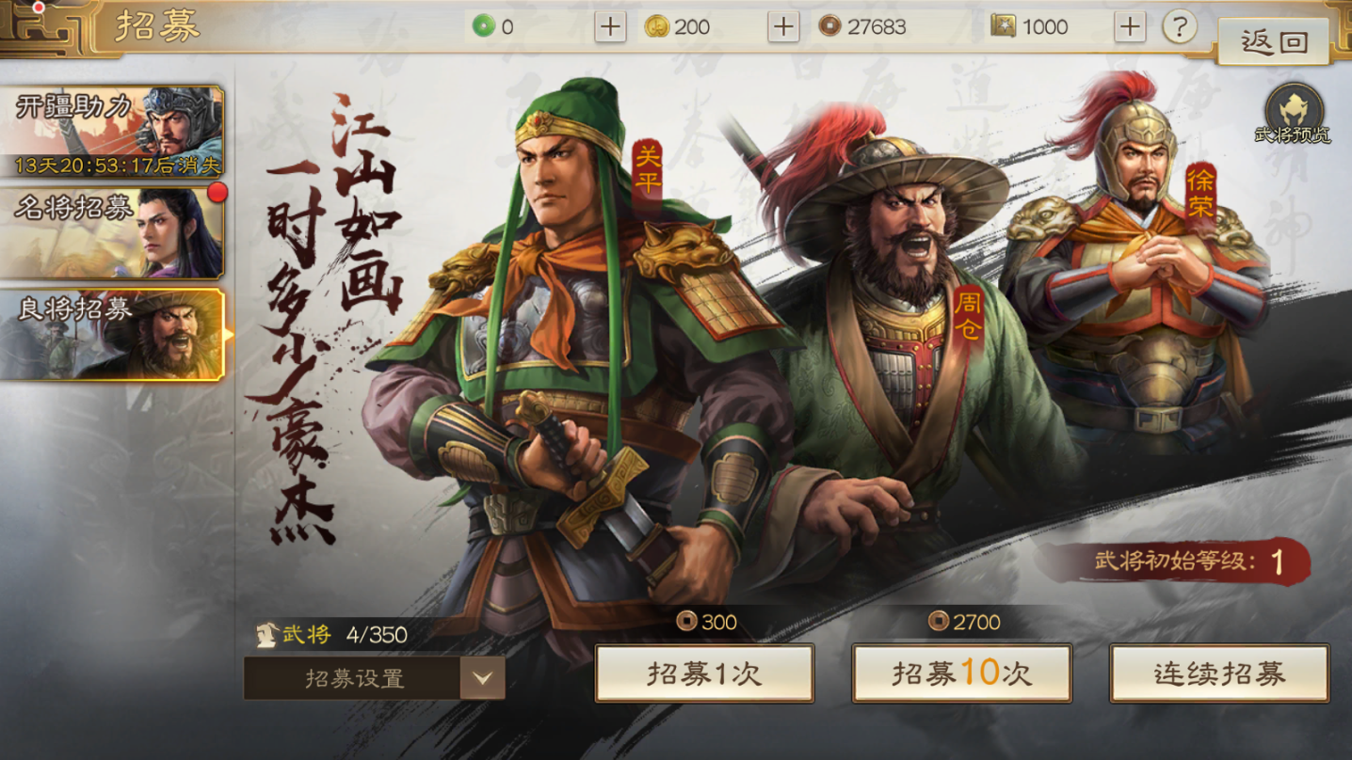
Task: Click the scroll ticket icon beside 1000
Action: click(1003, 26)
